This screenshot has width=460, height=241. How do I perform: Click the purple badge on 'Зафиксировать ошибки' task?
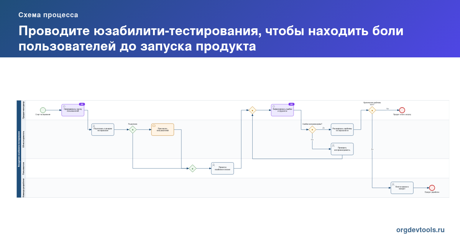pyautogui.click(x=291, y=104)
